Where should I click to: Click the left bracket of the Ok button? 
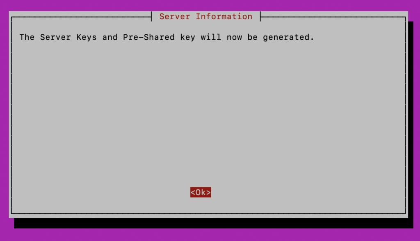pyautogui.click(x=193, y=192)
